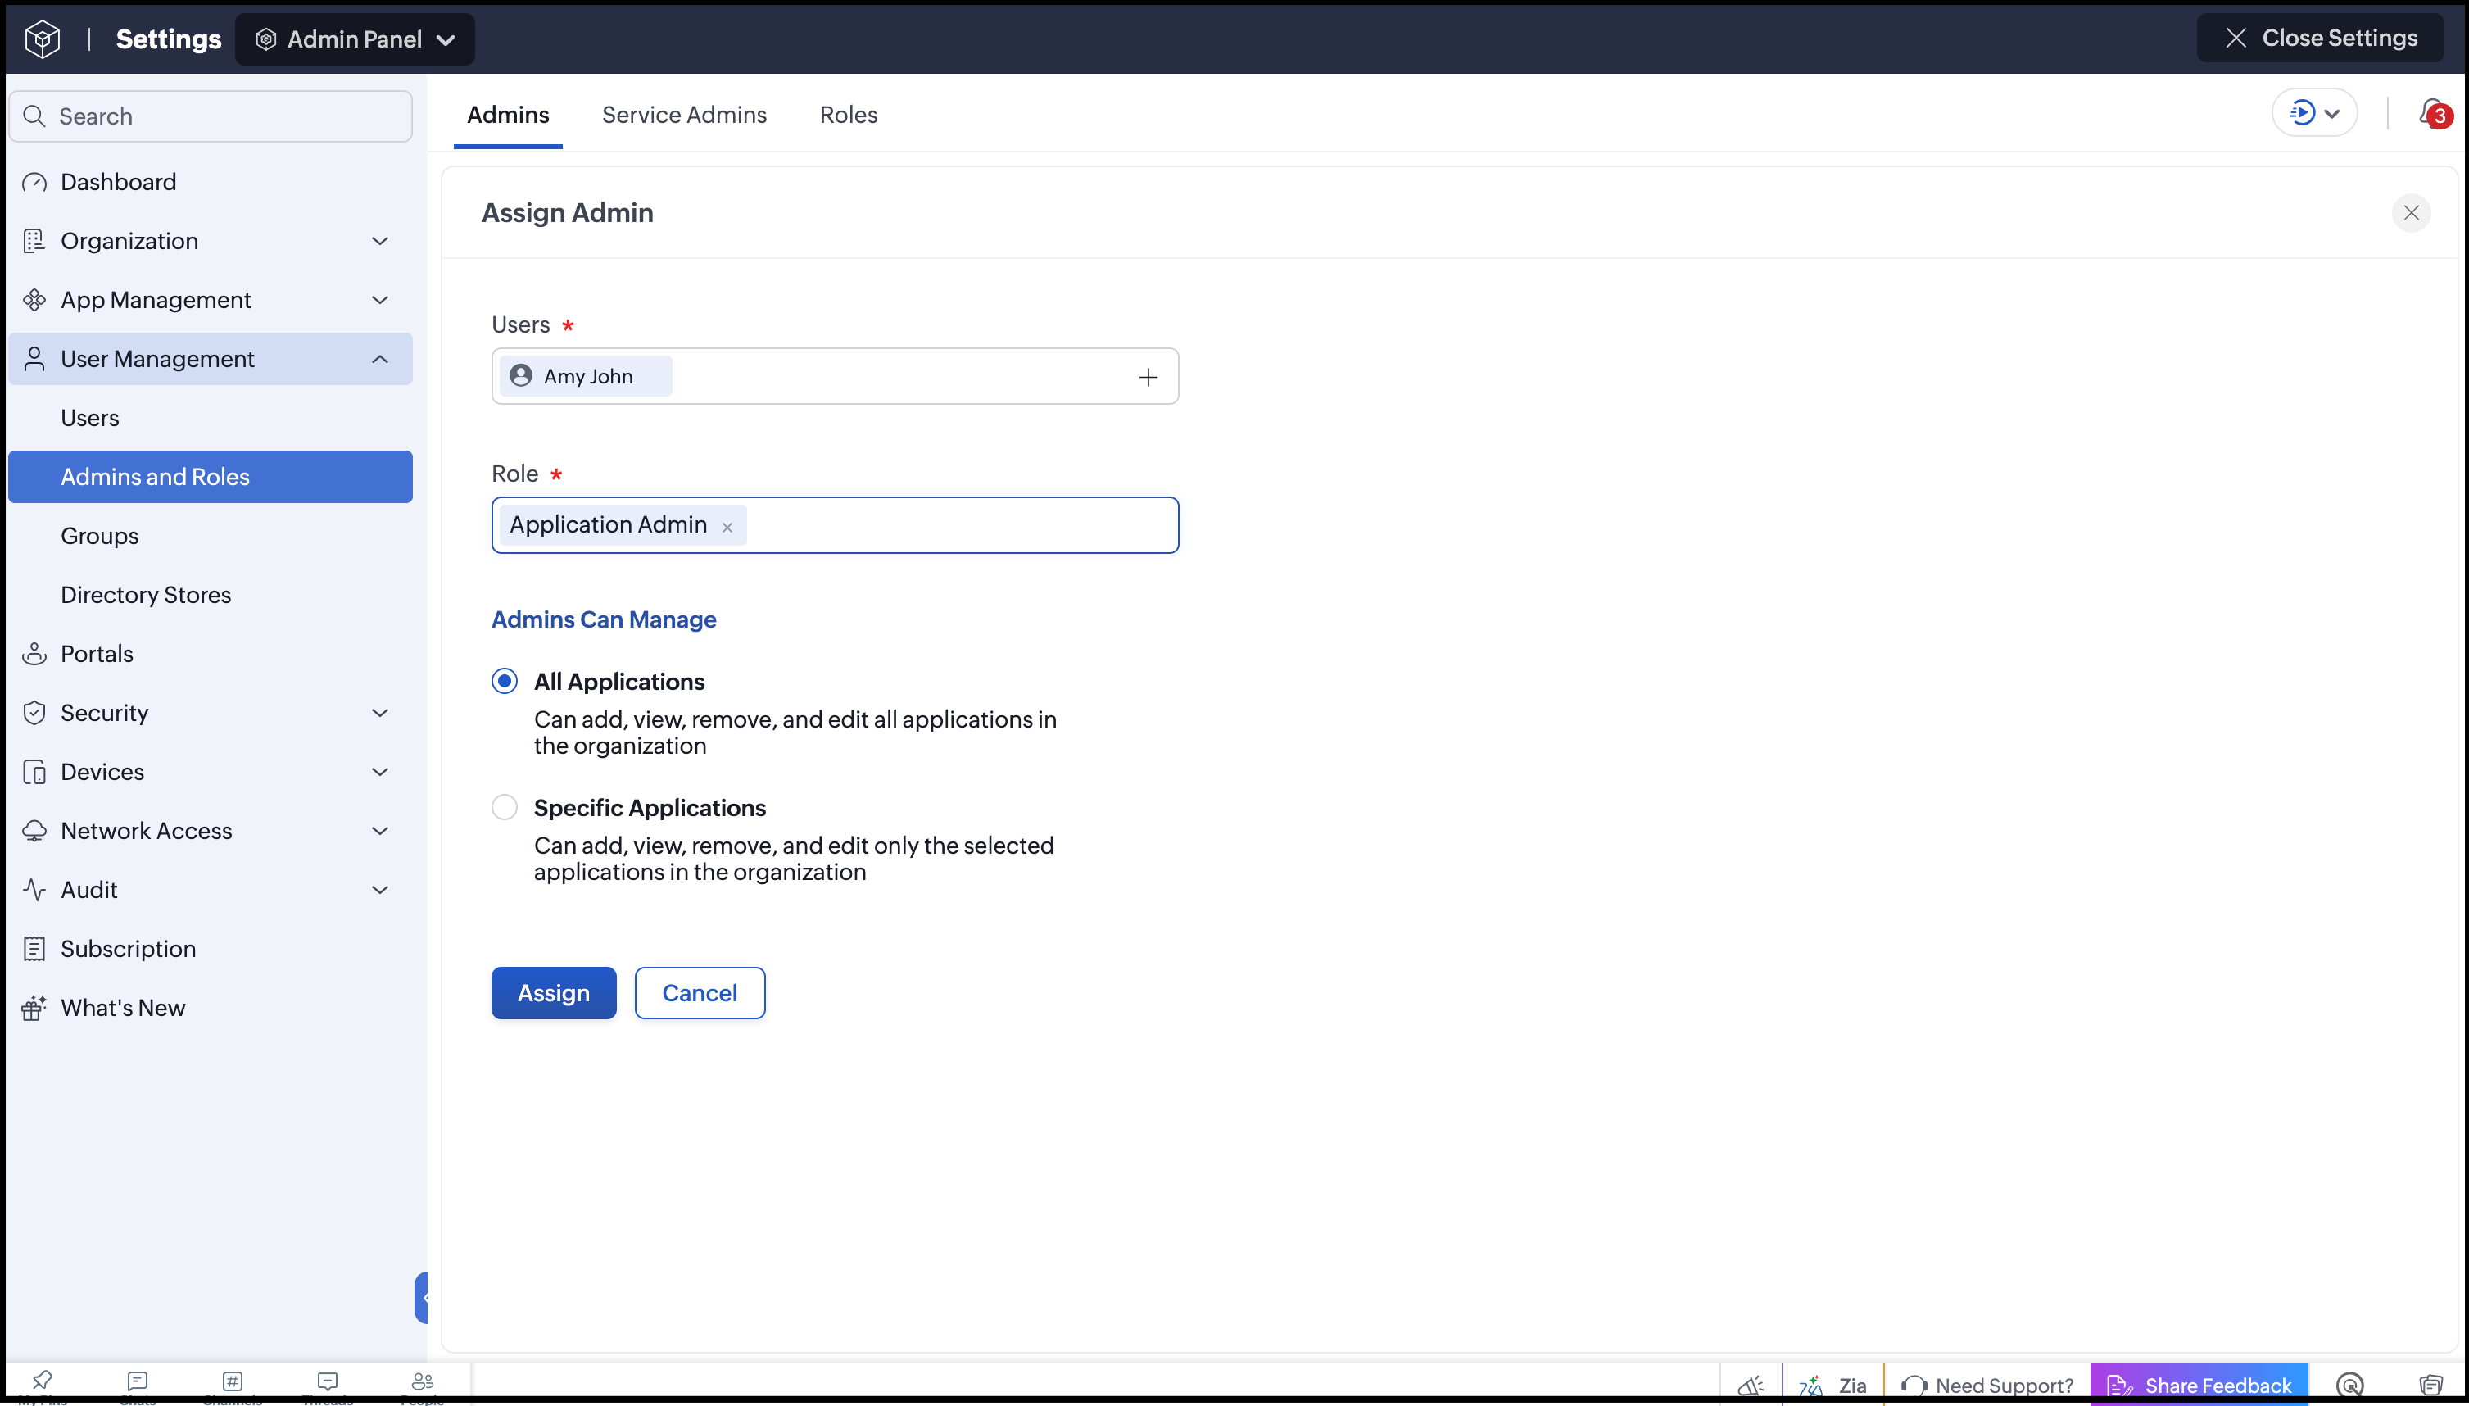
Task: Open Threads in bottom bar
Action: click(x=328, y=1385)
